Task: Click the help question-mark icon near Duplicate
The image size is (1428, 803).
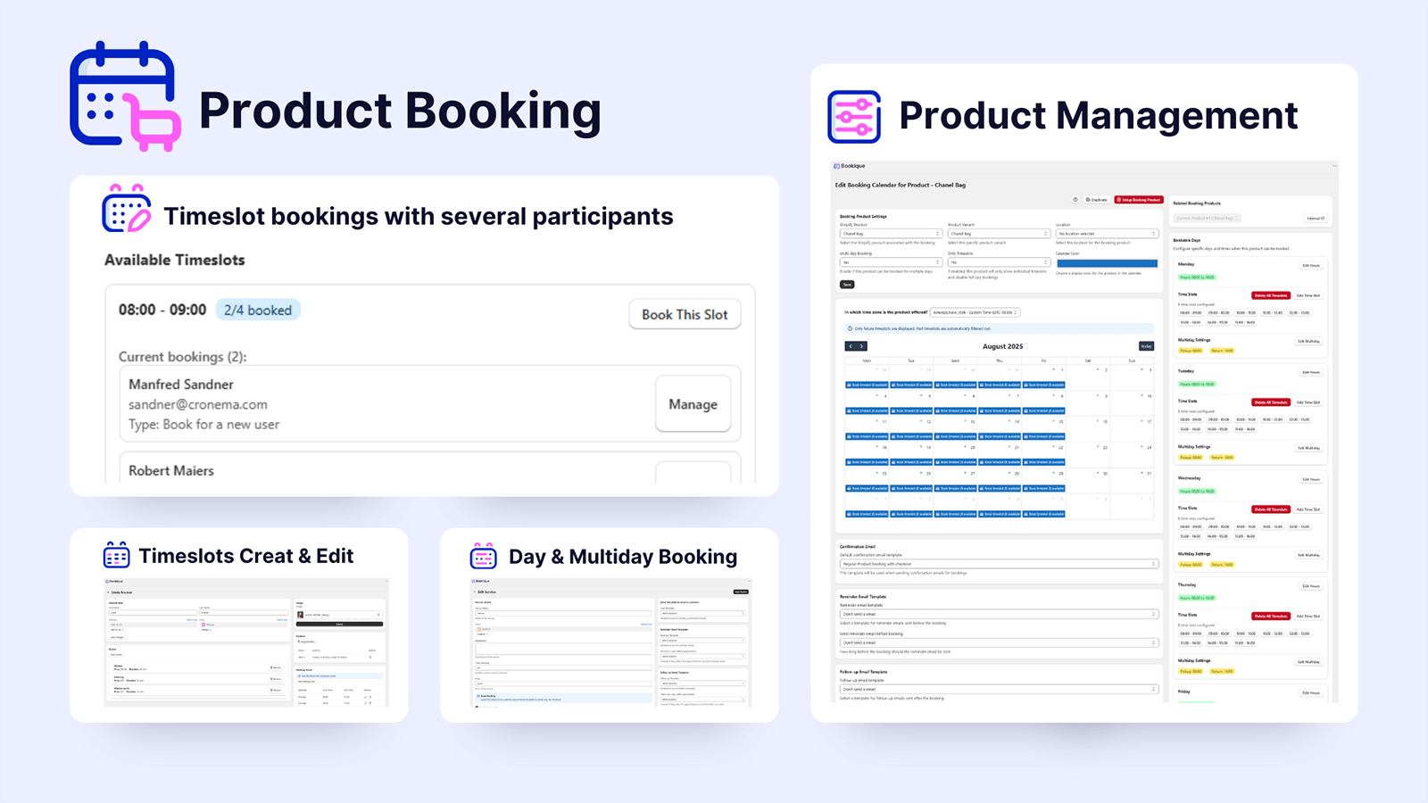Action: (x=1075, y=199)
